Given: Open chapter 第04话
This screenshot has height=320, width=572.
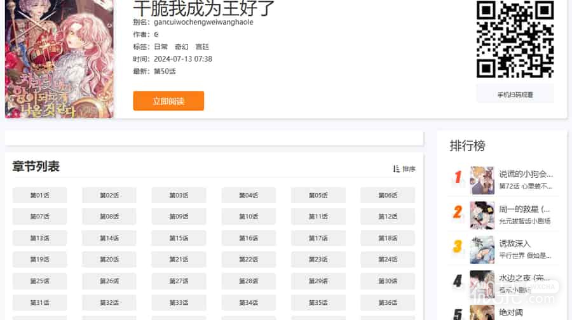Looking at the screenshot, I should (x=249, y=196).
